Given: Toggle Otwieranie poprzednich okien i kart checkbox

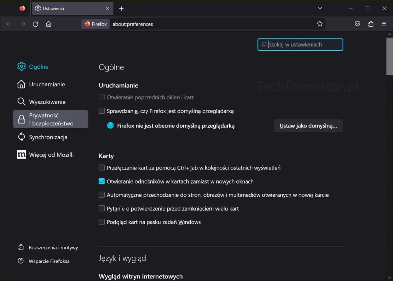Looking at the screenshot, I should click(102, 97).
